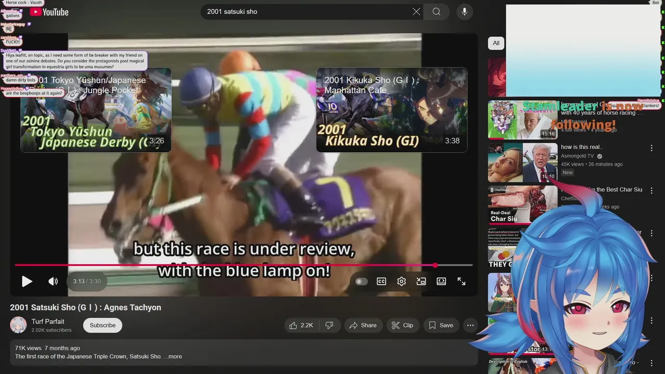665x374 pixels.
Task: Click the 71K views 7 months ago text
Action: tap(47, 348)
